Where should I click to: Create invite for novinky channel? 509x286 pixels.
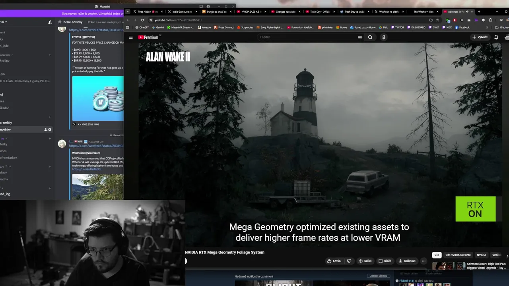click(x=46, y=129)
